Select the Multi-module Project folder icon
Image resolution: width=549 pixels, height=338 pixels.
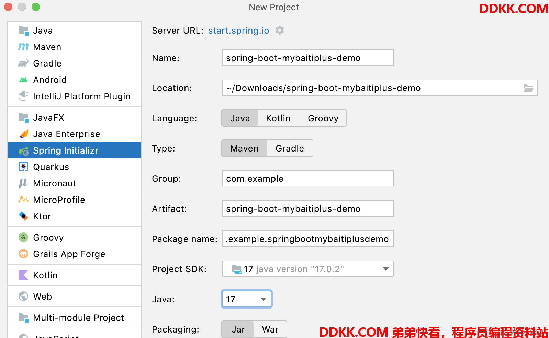coord(23,318)
